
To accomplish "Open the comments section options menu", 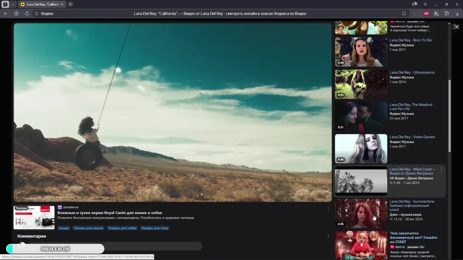I will (x=328, y=236).
